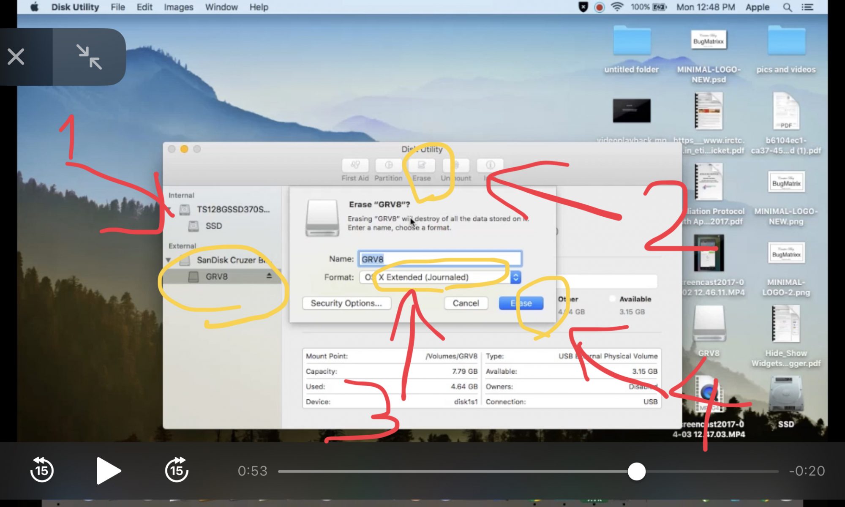The height and width of the screenshot is (507, 845).
Task: Play the video
Action: point(108,470)
